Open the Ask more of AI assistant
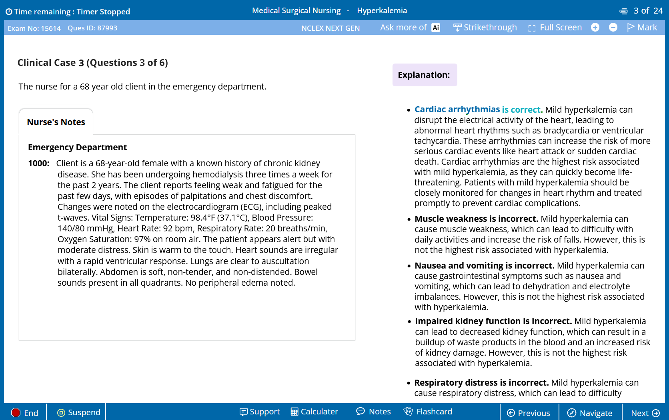Viewport: 669px width, 420px height. (410, 28)
